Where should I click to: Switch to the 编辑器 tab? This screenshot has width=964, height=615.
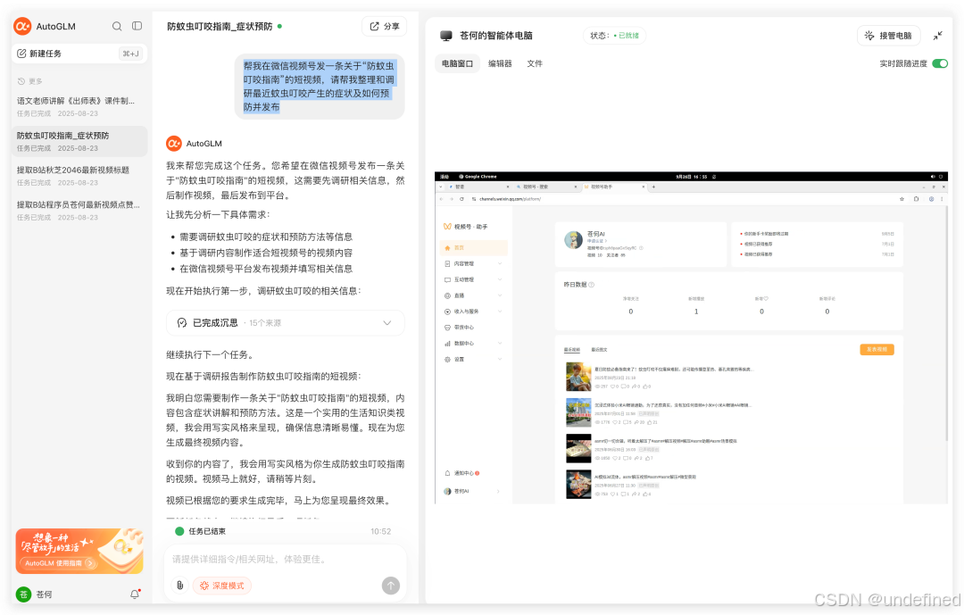point(500,63)
